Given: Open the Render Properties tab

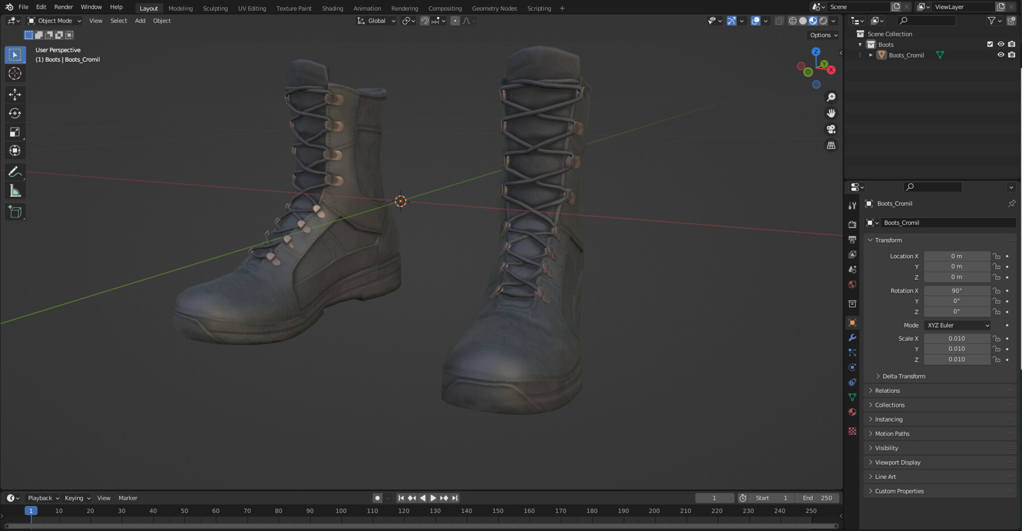Looking at the screenshot, I should click(852, 224).
